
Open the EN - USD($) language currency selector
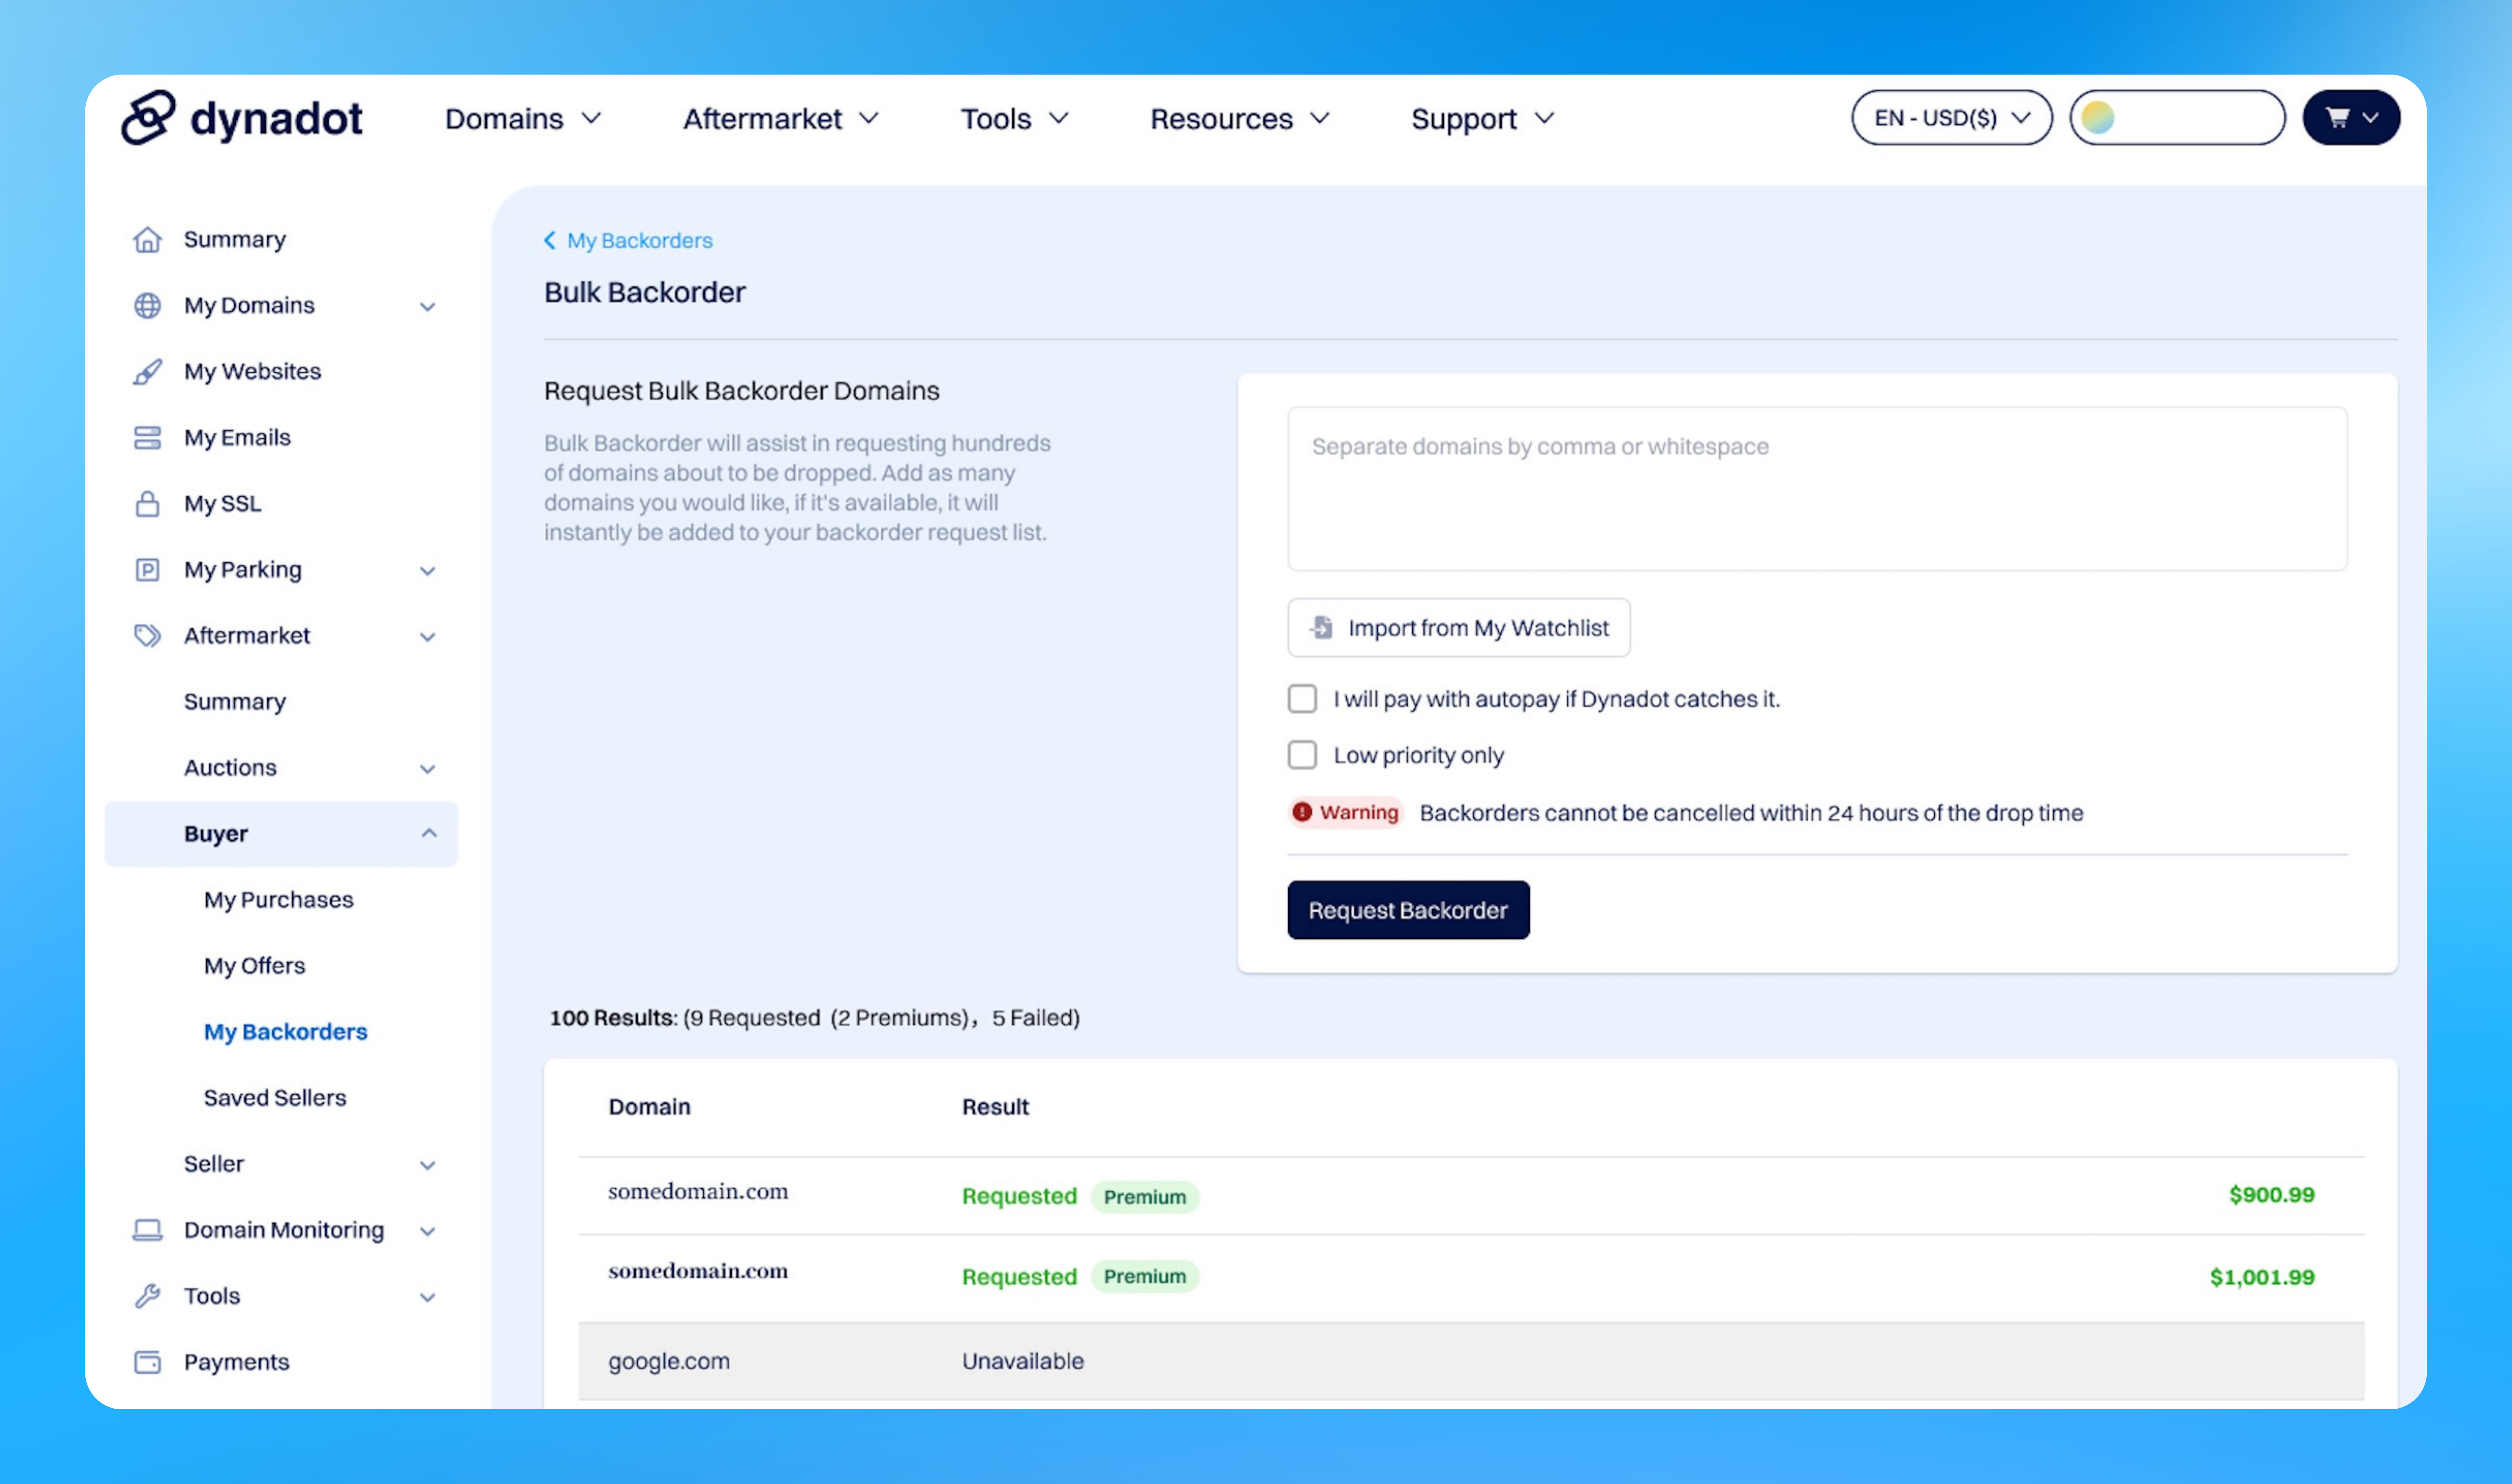[1952, 118]
